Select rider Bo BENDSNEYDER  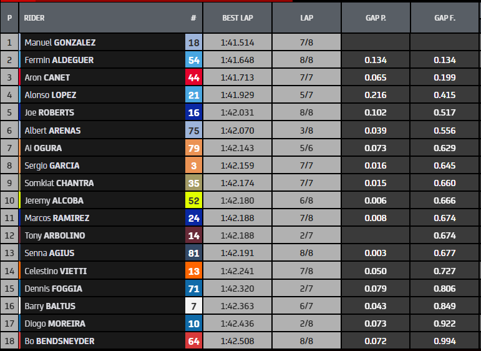[x=59, y=341]
